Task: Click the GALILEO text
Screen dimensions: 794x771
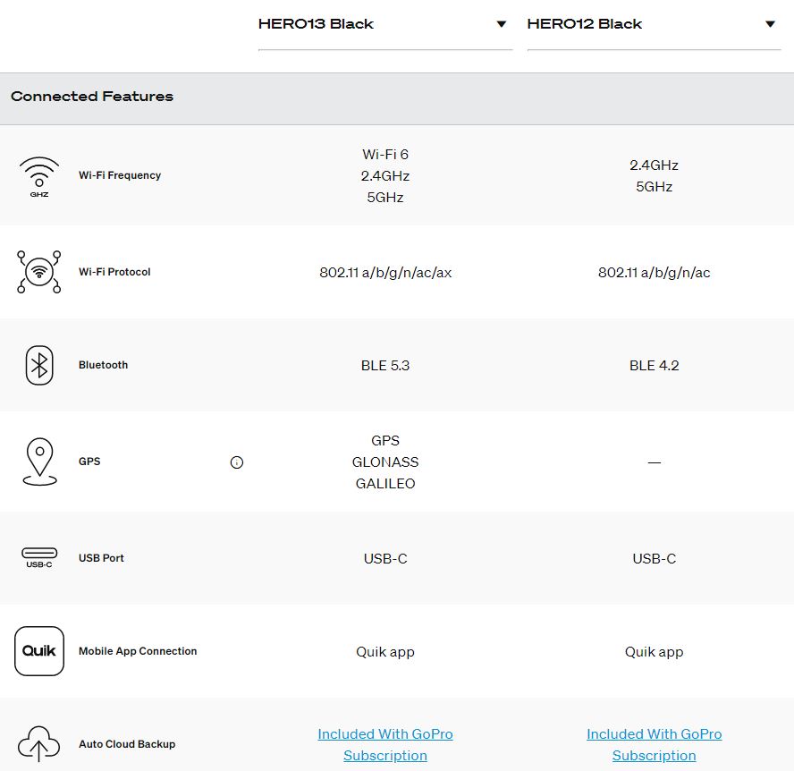Action: click(x=385, y=484)
